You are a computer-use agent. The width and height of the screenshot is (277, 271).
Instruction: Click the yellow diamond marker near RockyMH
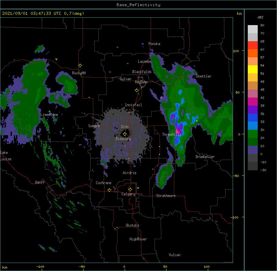pos(80,65)
